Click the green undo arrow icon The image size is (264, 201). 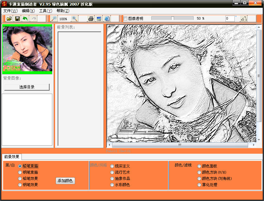[x=25, y=19]
